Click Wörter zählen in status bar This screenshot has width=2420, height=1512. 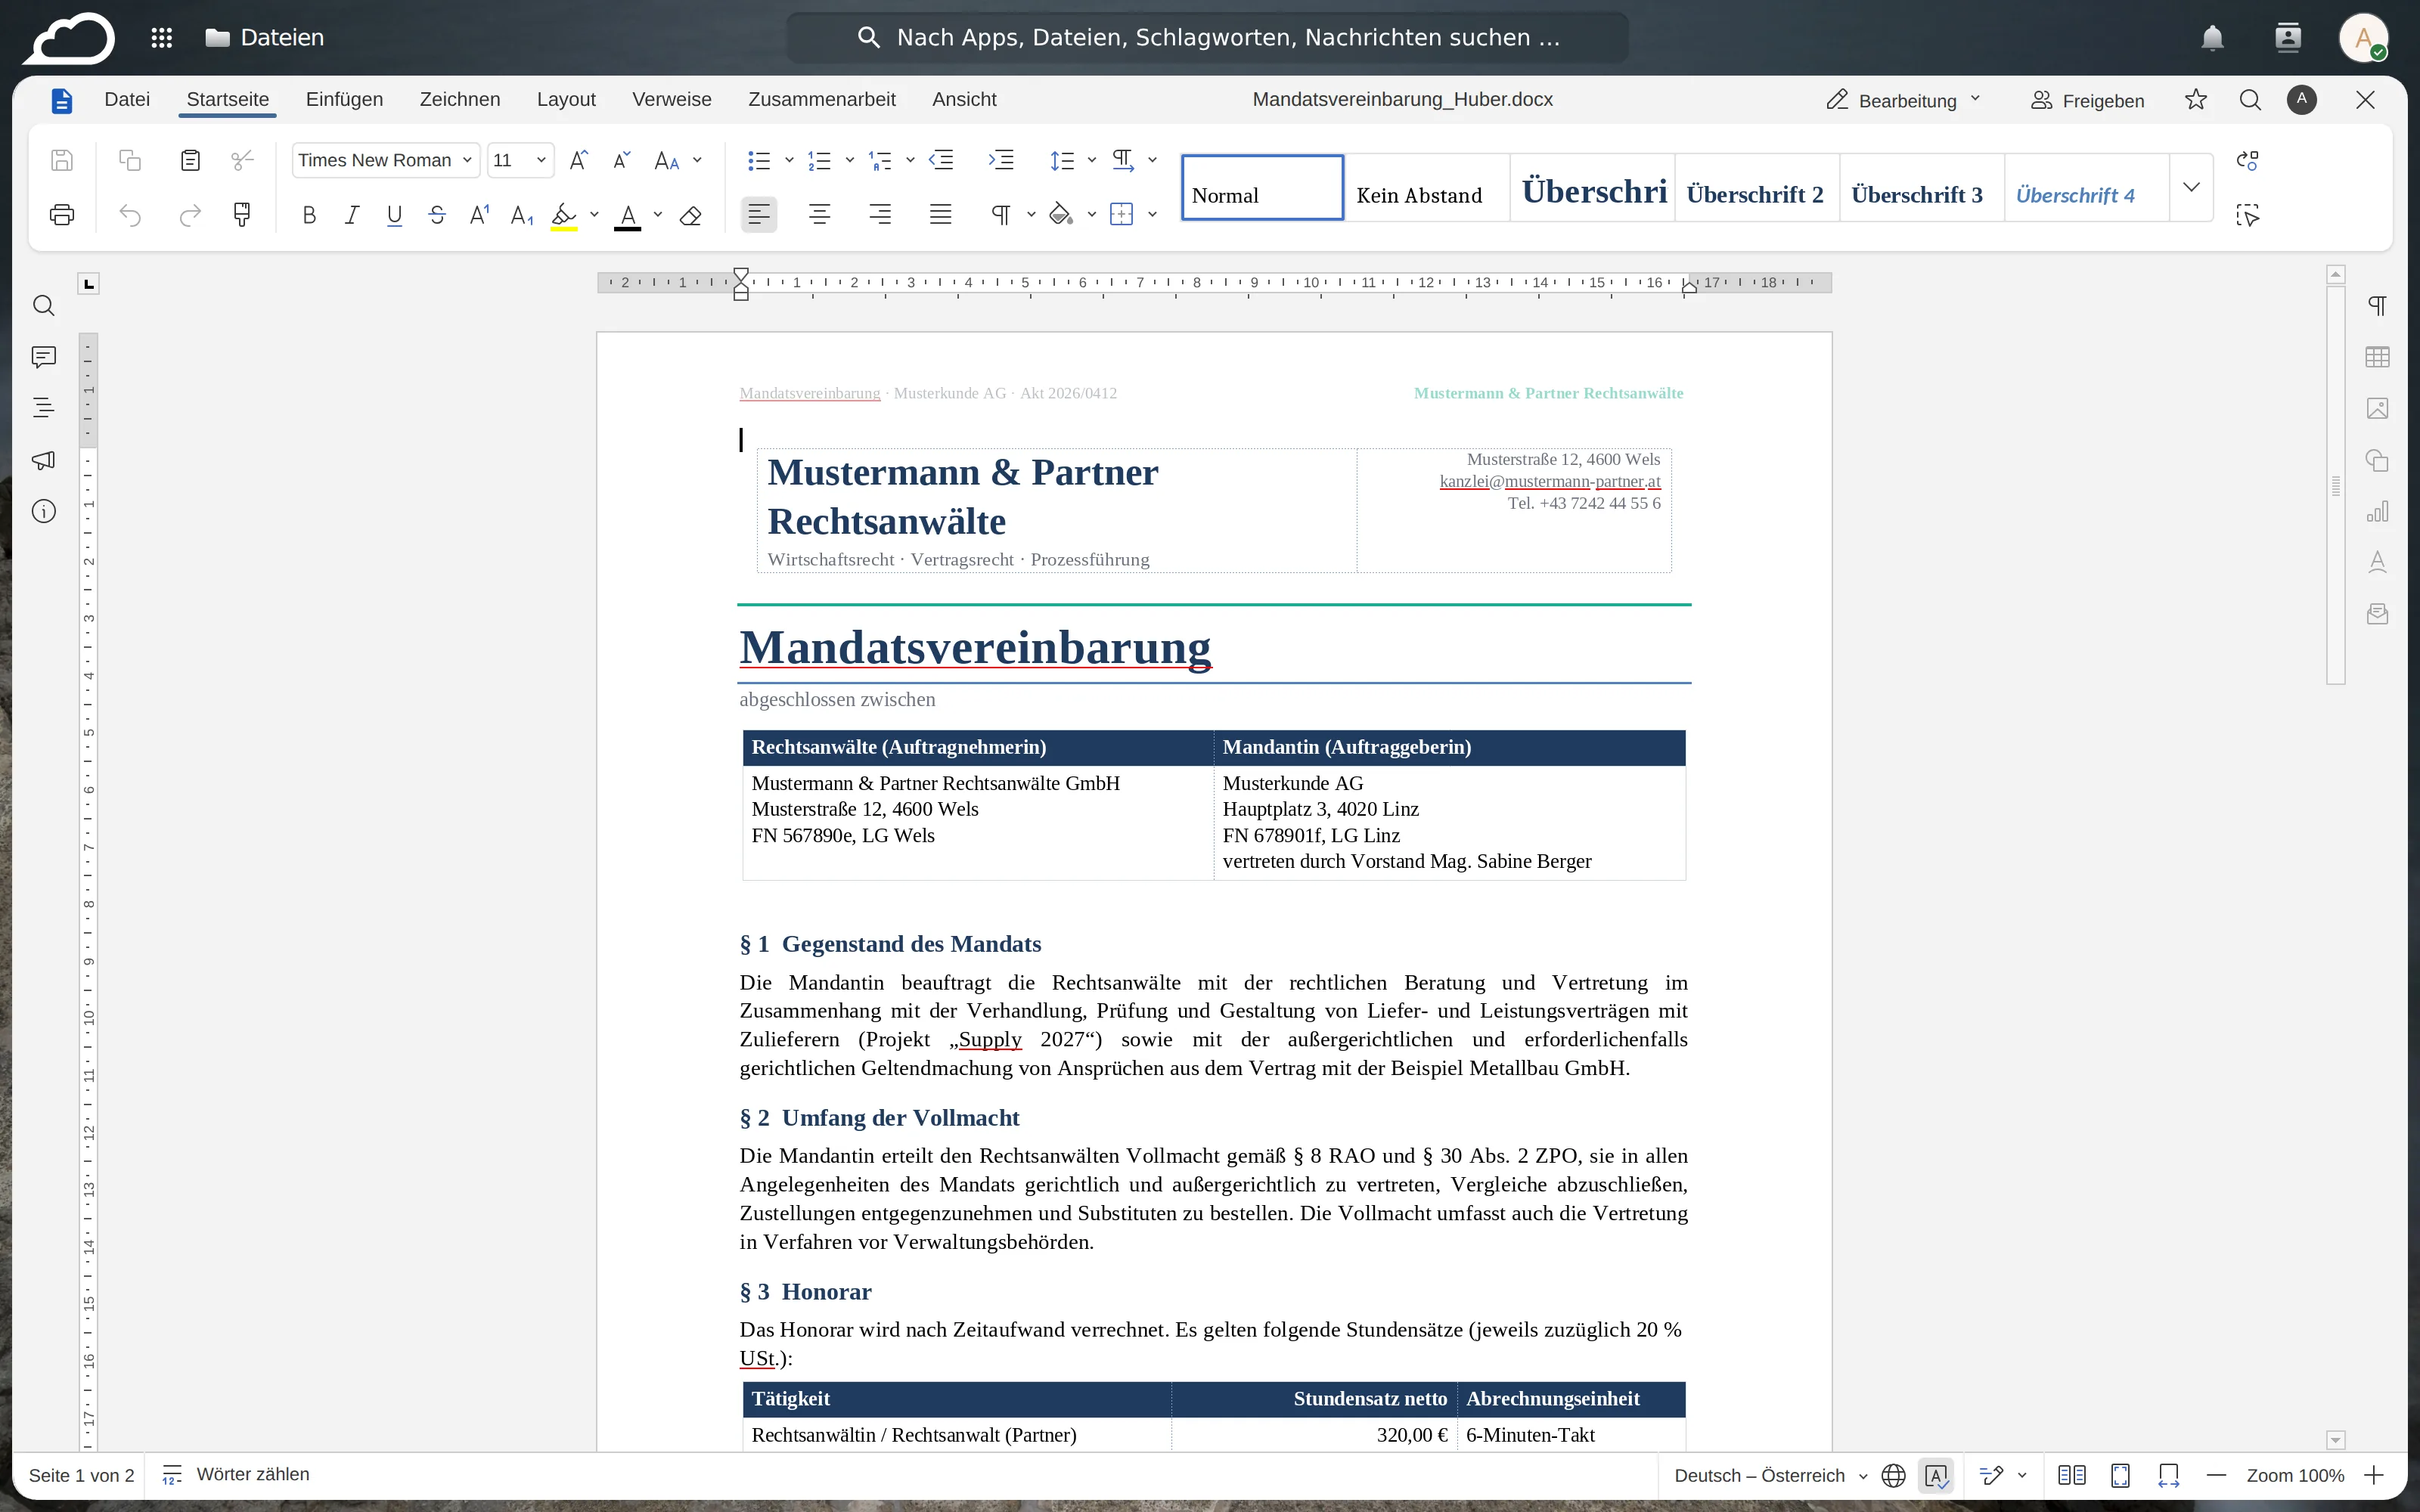(236, 1474)
